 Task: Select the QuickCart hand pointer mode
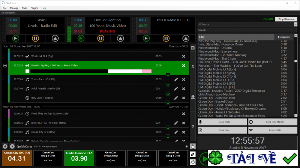coord(193,146)
